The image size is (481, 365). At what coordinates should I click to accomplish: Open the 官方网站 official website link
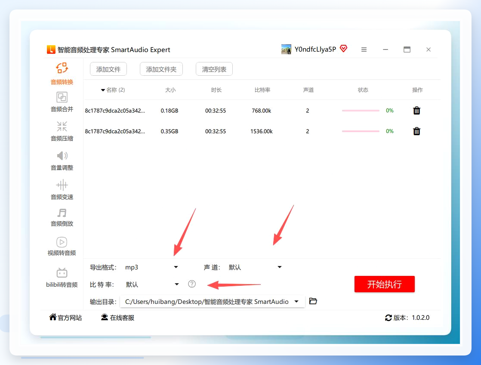tap(65, 318)
